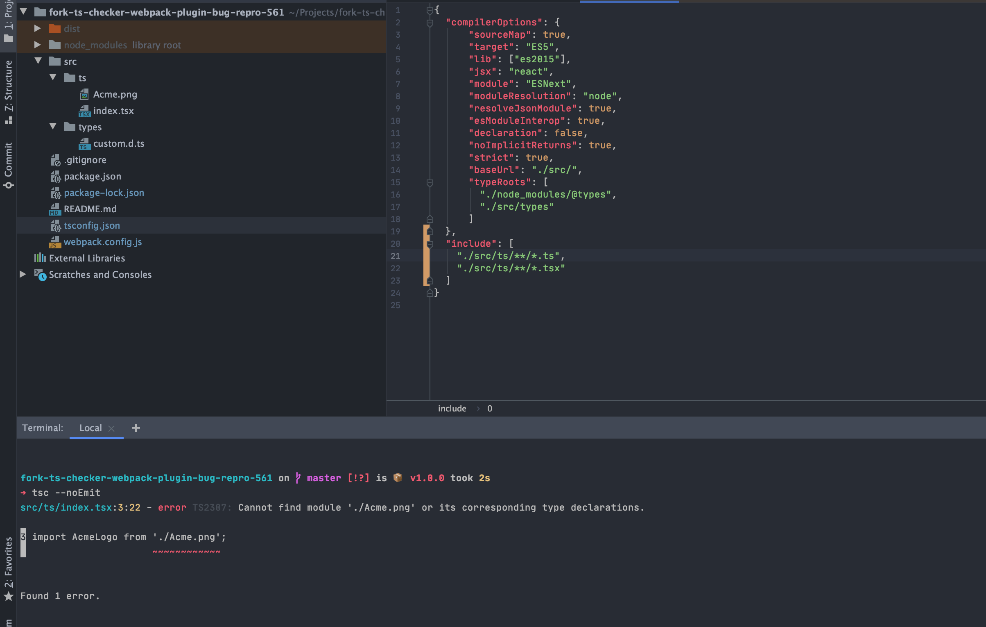
Task: Click the Scratches and Consoles icon
Action: coord(40,275)
